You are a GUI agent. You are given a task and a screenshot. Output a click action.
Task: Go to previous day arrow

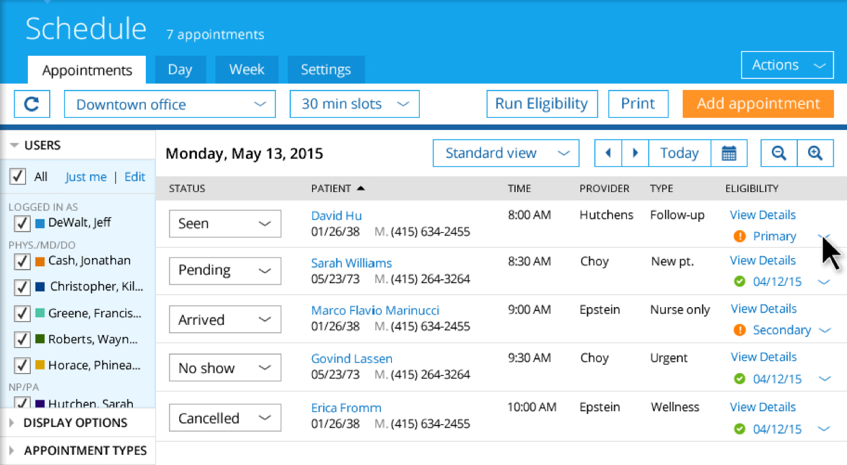coord(608,153)
